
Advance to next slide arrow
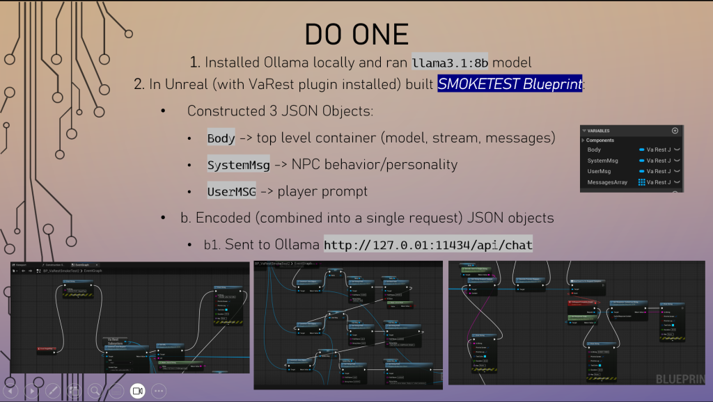pyautogui.click(x=31, y=391)
